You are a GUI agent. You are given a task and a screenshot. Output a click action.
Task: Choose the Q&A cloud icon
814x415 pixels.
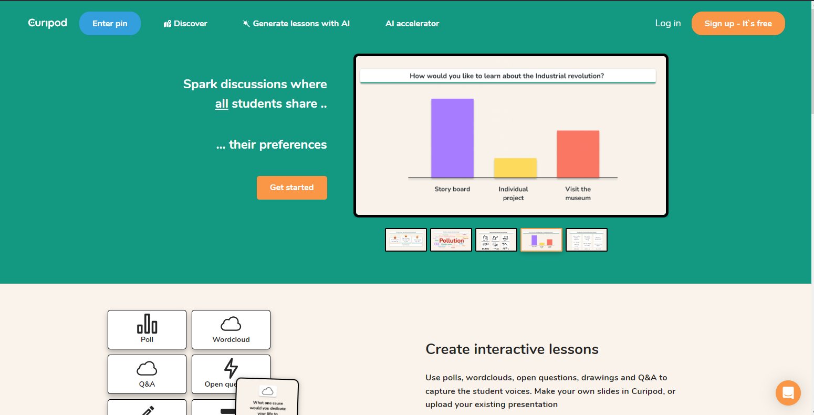(147, 368)
